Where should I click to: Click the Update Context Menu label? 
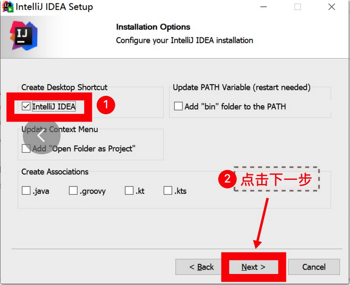tap(59, 130)
